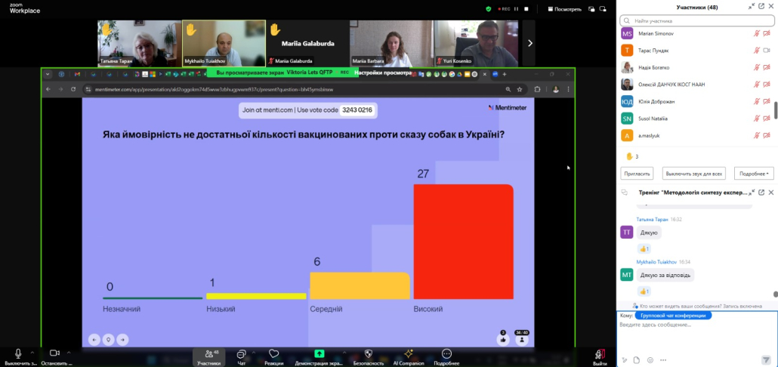Open the Security (Безопасность) shield icon
The height and width of the screenshot is (367, 778).
[369, 354]
